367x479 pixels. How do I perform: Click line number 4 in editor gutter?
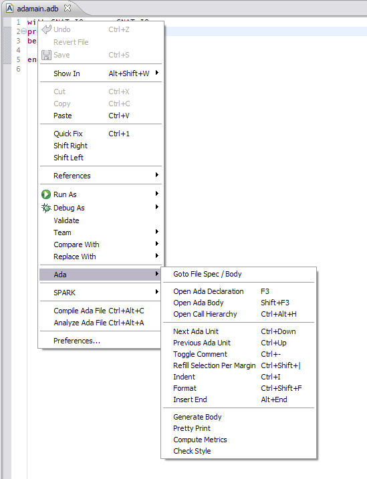[18, 50]
